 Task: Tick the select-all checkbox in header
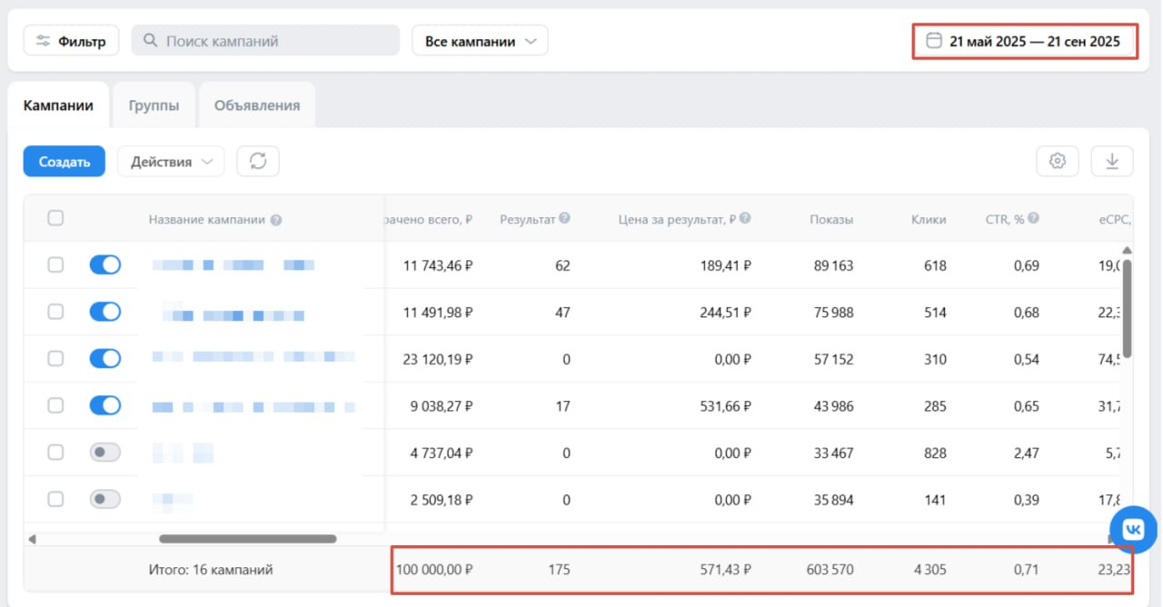(x=55, y=218)
